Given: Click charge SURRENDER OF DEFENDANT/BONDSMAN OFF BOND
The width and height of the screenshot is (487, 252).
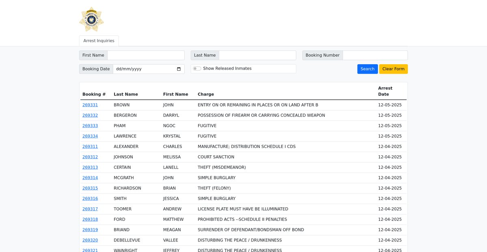Looking at the screenshot, I should pos(251,230).
